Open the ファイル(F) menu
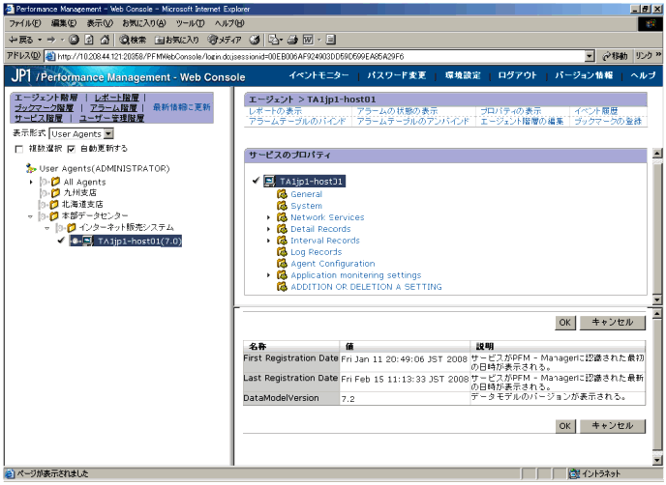The width and height of the screenshot is (666, 485). [x=23, y=22]
